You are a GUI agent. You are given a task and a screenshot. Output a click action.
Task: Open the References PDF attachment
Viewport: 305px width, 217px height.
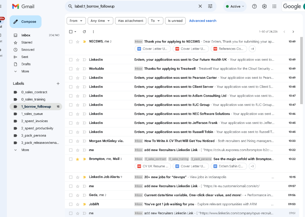click(x=229, y=49)
